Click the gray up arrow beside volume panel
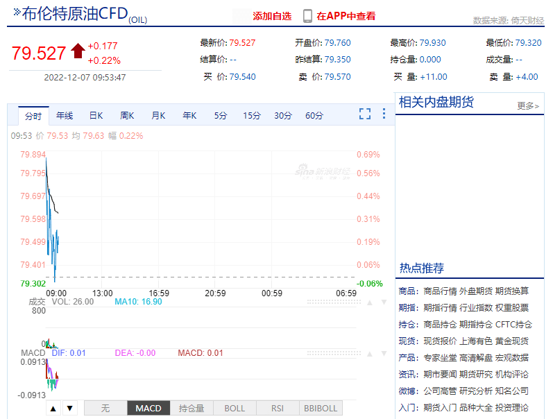 click(x=370, y=302)
